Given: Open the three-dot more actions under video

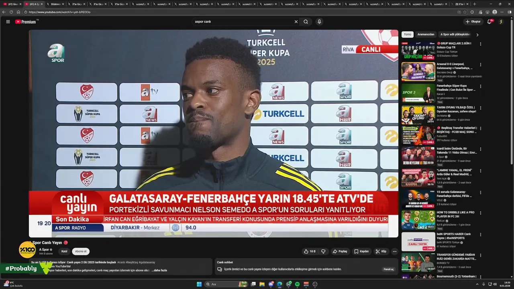Looking at the screenshot, I should pos(394,251).
